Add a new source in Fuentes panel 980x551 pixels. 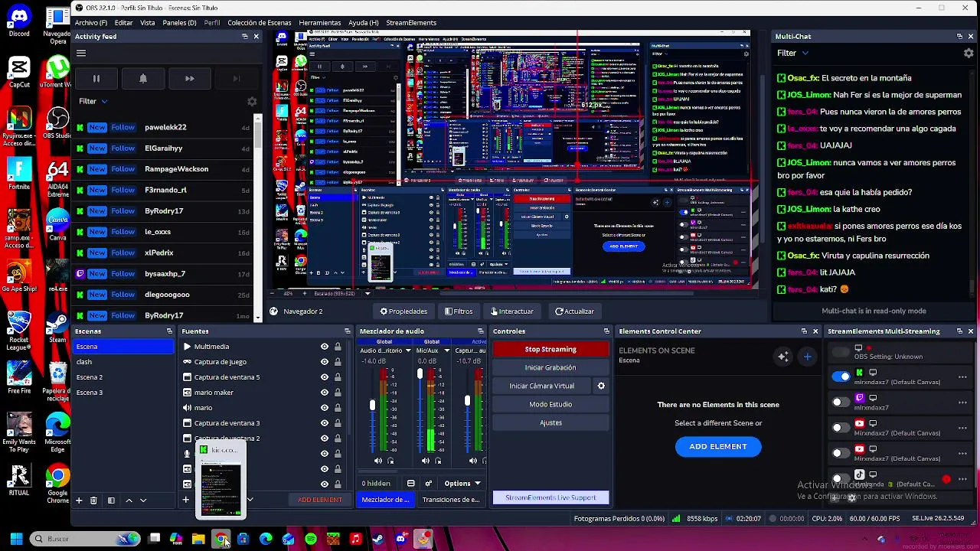pyautogui.click(x=185, y=500)
